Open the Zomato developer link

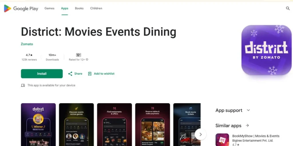27,44
